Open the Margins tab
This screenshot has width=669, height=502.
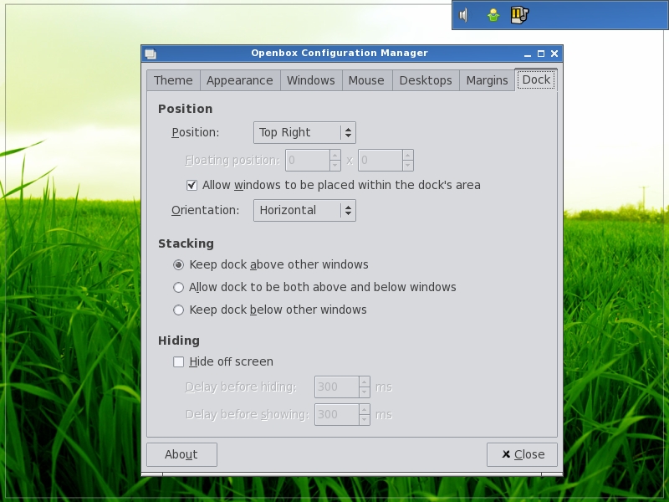click(x=487, y=80)
